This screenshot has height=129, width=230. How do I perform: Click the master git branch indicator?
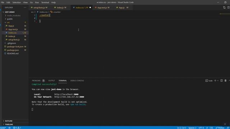point(3,128)
